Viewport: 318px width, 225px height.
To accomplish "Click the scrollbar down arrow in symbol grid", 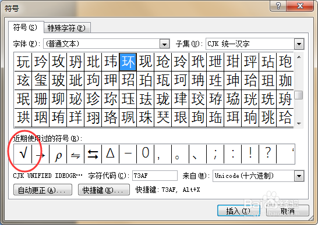I will point(299,123).
